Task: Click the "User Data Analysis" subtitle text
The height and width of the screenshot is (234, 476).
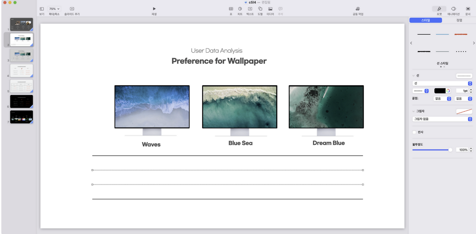Action: click(216, 51)
